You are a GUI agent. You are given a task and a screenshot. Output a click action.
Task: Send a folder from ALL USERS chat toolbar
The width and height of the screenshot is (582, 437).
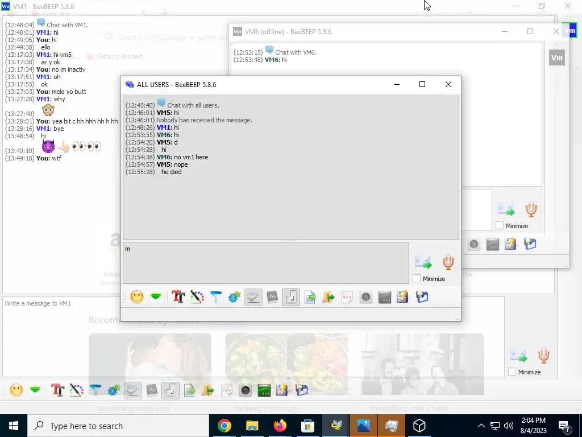click(329, 297)
